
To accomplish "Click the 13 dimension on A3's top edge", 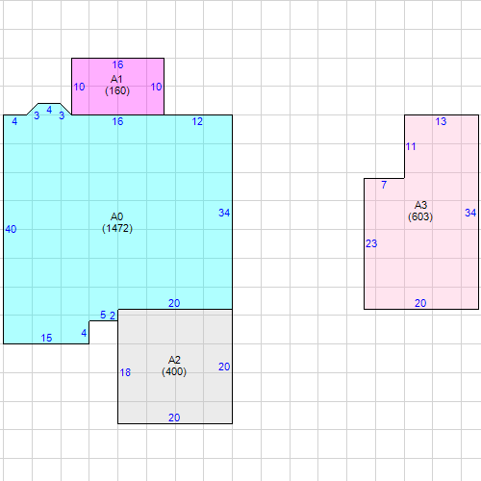I will [441, 121].
